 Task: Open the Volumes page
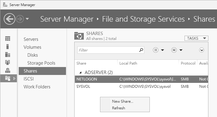[33, 47]
